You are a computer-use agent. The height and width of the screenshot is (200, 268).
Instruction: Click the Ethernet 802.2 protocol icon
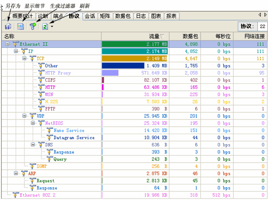coord(16,195)
